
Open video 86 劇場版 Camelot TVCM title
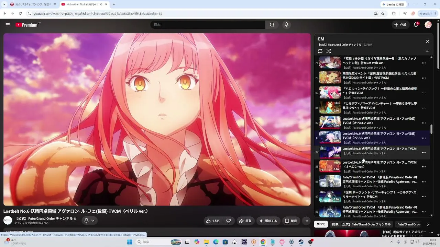[x=380, y=179]
